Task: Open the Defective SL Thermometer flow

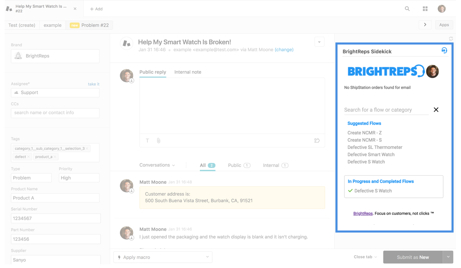Action: click(x=375, y=147)
